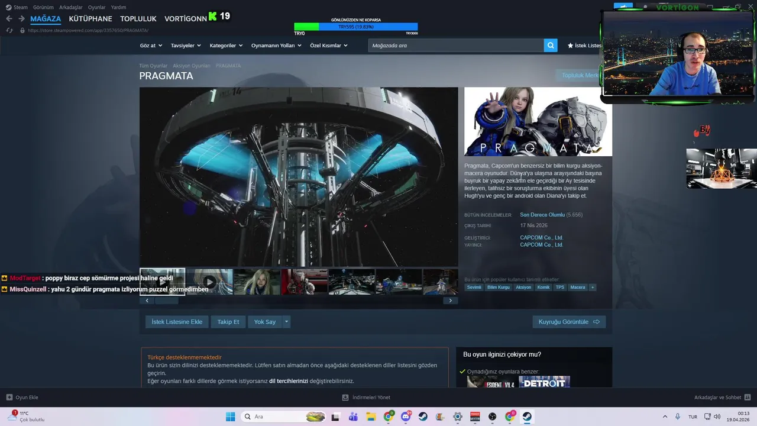Show hidden system tray icons
The image size is (757, 426).
coord(665,417)
